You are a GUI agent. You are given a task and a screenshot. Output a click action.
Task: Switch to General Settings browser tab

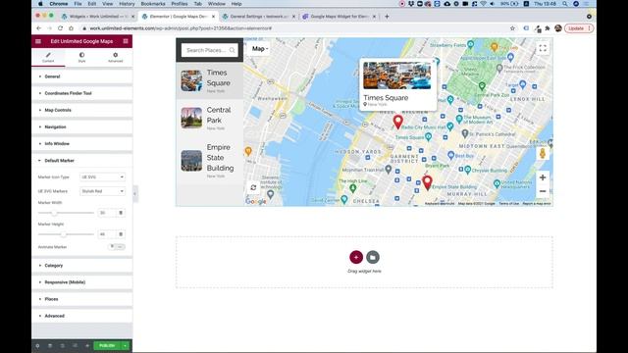(x=259, y=17)
